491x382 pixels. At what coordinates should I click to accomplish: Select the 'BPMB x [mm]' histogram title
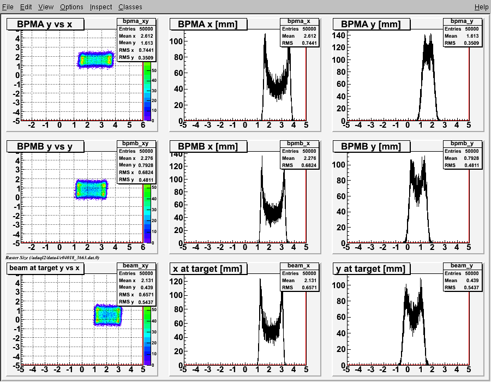208,146
